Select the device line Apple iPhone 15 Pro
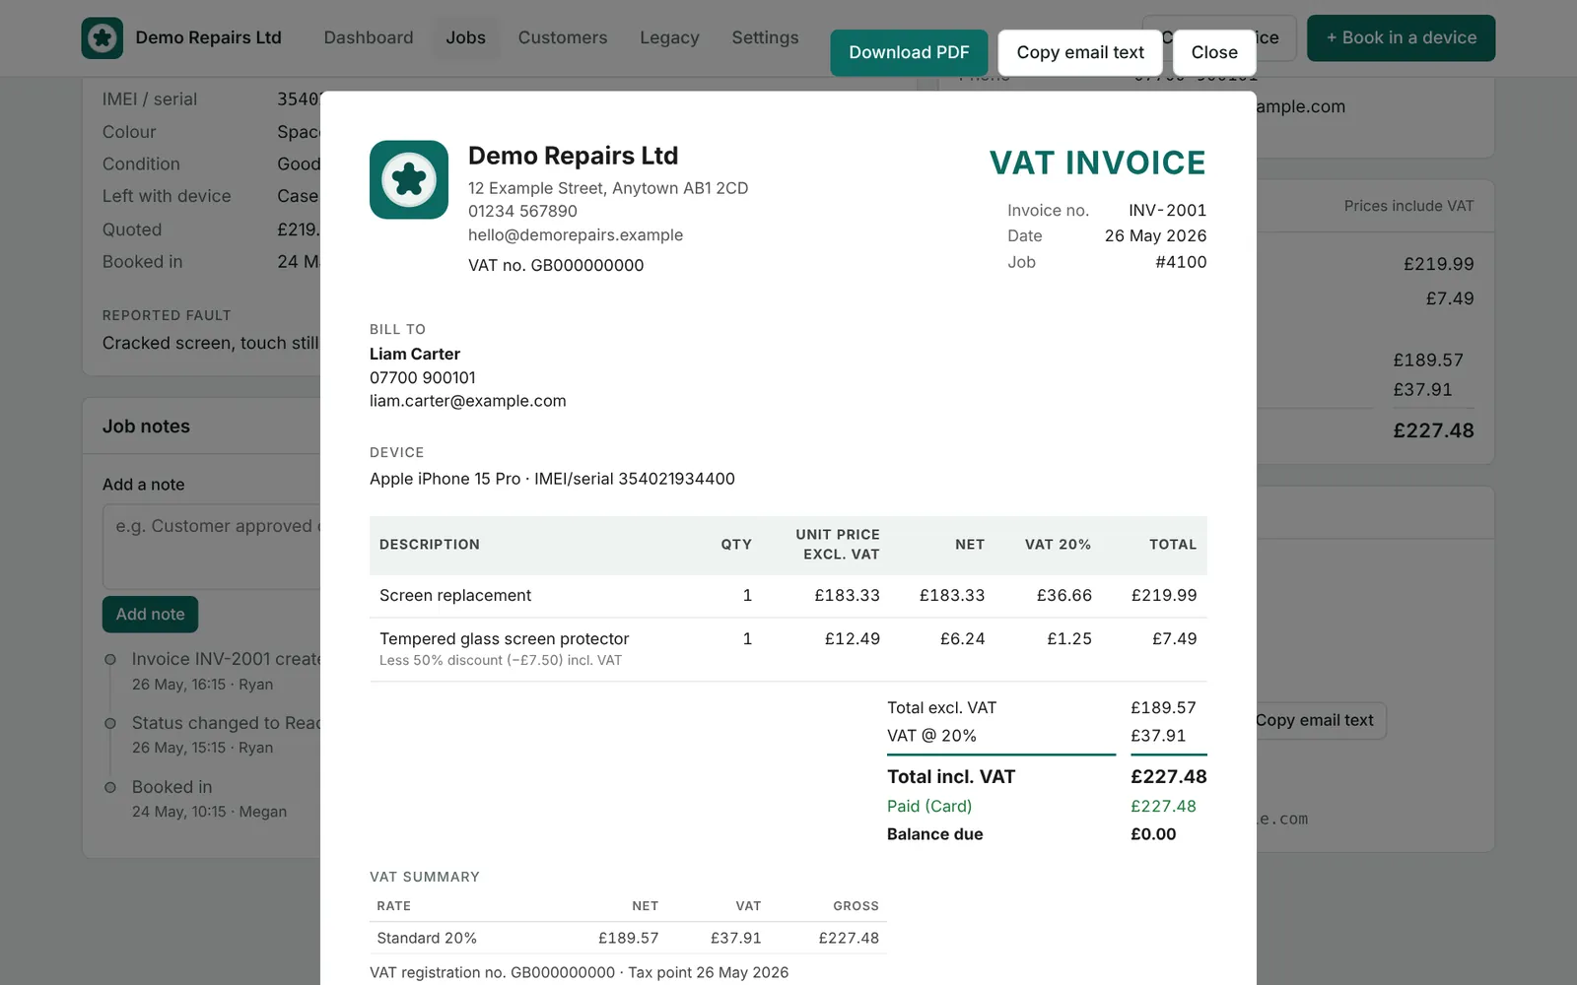The width and height of the screenshot is (1577, 985). point(552,479)
